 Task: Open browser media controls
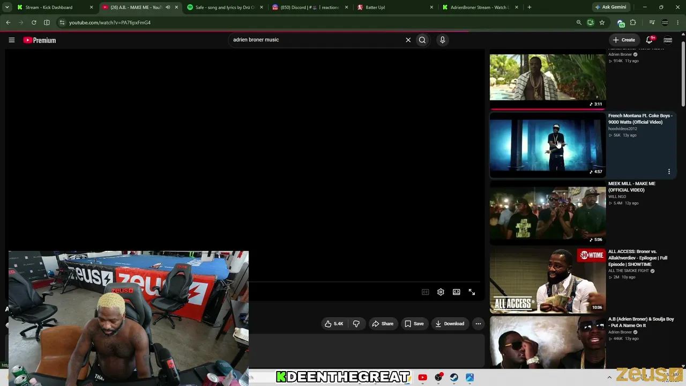click(652, 23)
